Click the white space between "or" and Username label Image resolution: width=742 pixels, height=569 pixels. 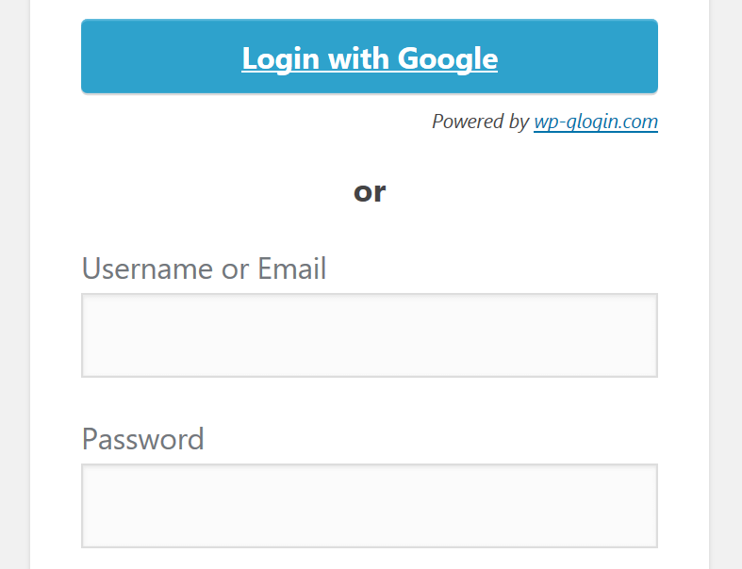click(369, 230)
